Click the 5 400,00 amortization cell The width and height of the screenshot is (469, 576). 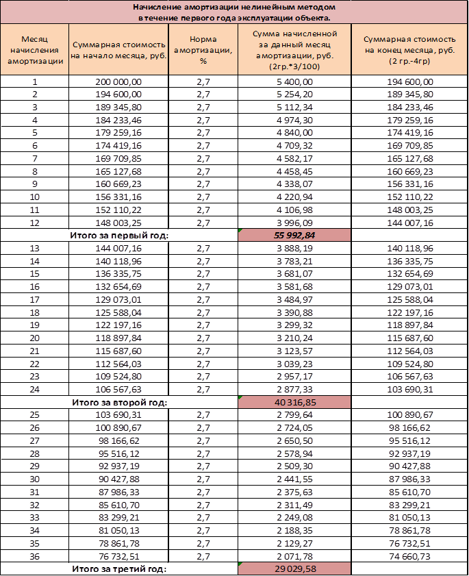click(294, 82)
